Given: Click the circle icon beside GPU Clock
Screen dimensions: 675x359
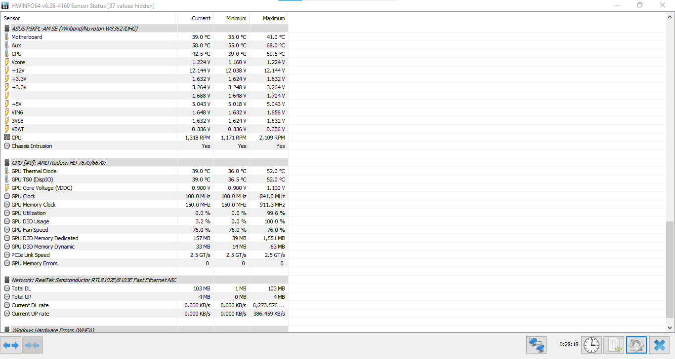Looking at the screenshot, I should coord(7,196).
